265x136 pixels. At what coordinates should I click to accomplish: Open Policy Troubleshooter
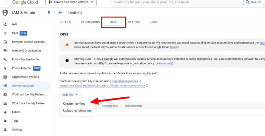[x=26, y=59]
